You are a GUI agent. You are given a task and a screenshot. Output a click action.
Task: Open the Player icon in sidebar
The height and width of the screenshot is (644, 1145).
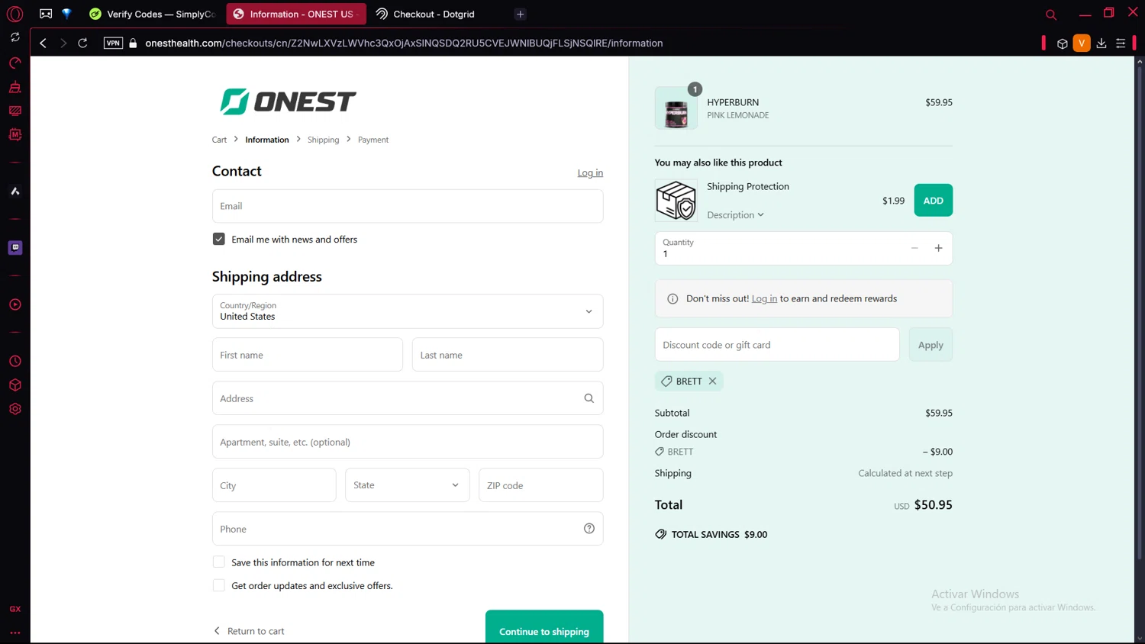click(x=15, y=304)
